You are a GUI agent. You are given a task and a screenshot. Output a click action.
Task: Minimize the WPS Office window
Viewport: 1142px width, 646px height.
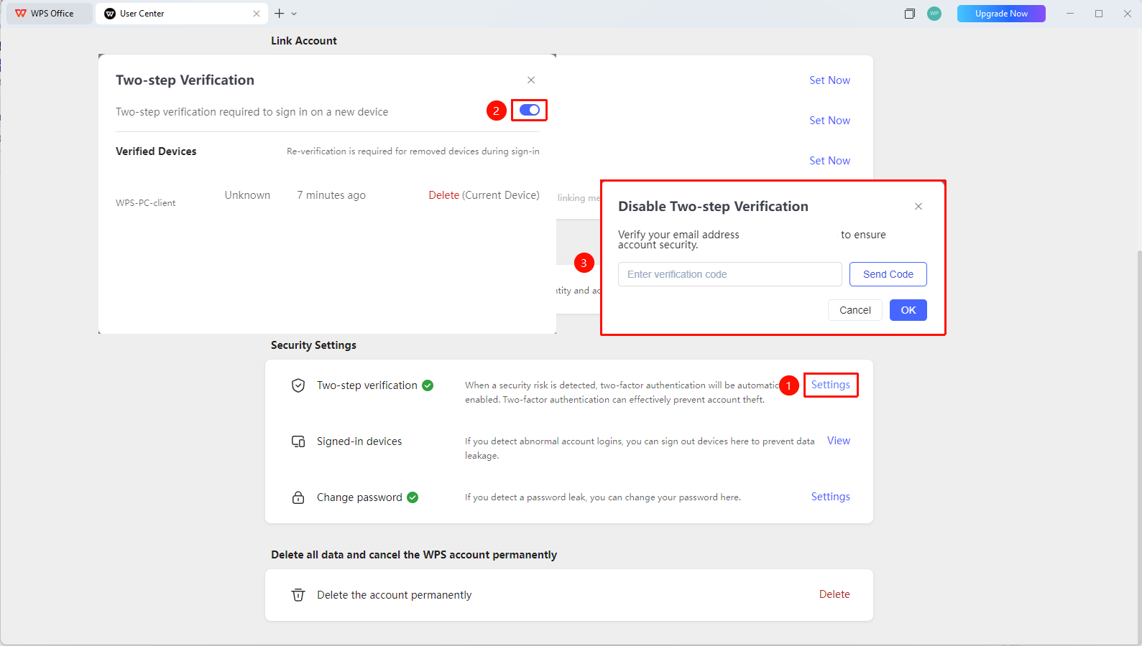[x=1070, y=14]
